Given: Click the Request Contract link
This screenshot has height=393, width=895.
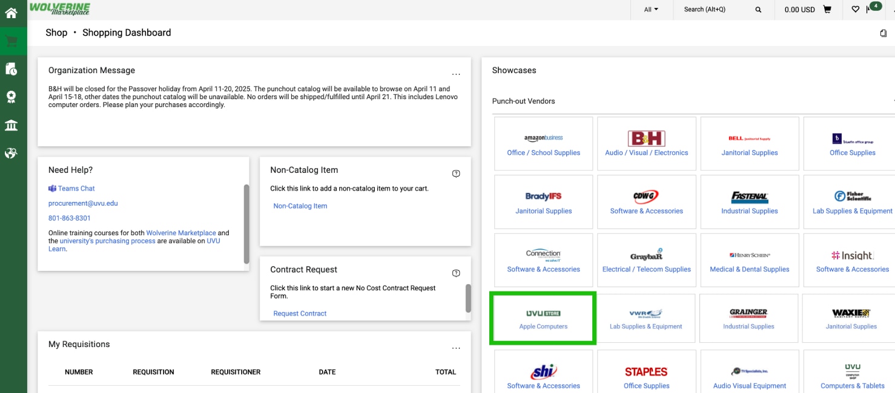Looking at the screenshot, I should point(300,314).
